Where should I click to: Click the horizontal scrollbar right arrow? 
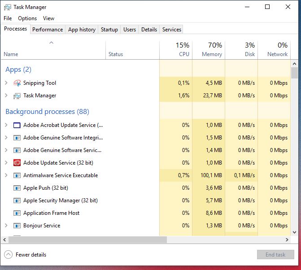(287, 240)
